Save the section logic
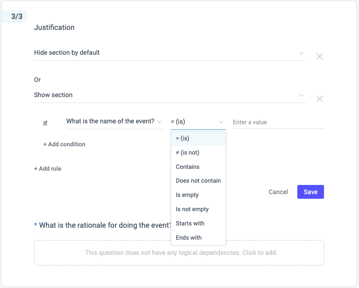The width and height of the screenshot is (359, 288). tap(311, 192)
